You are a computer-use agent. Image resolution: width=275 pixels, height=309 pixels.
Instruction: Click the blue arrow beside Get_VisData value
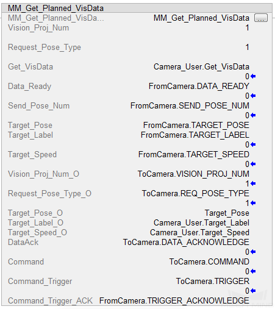pos(253,76)
